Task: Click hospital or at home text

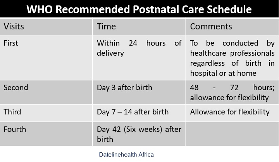Action: 223,73
